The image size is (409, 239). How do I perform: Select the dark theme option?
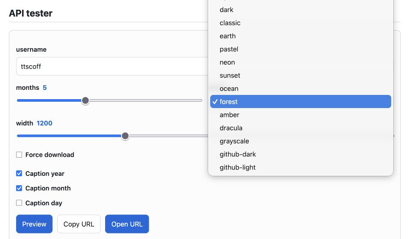300,10
